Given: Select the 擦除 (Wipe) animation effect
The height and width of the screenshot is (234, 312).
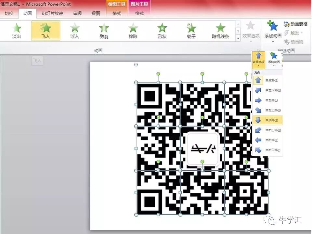Looking at the screenshot, I should click(x=133, y=31).
